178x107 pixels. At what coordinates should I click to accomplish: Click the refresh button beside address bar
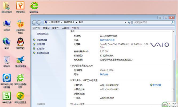pyautogui.click(x=129, y=22)
